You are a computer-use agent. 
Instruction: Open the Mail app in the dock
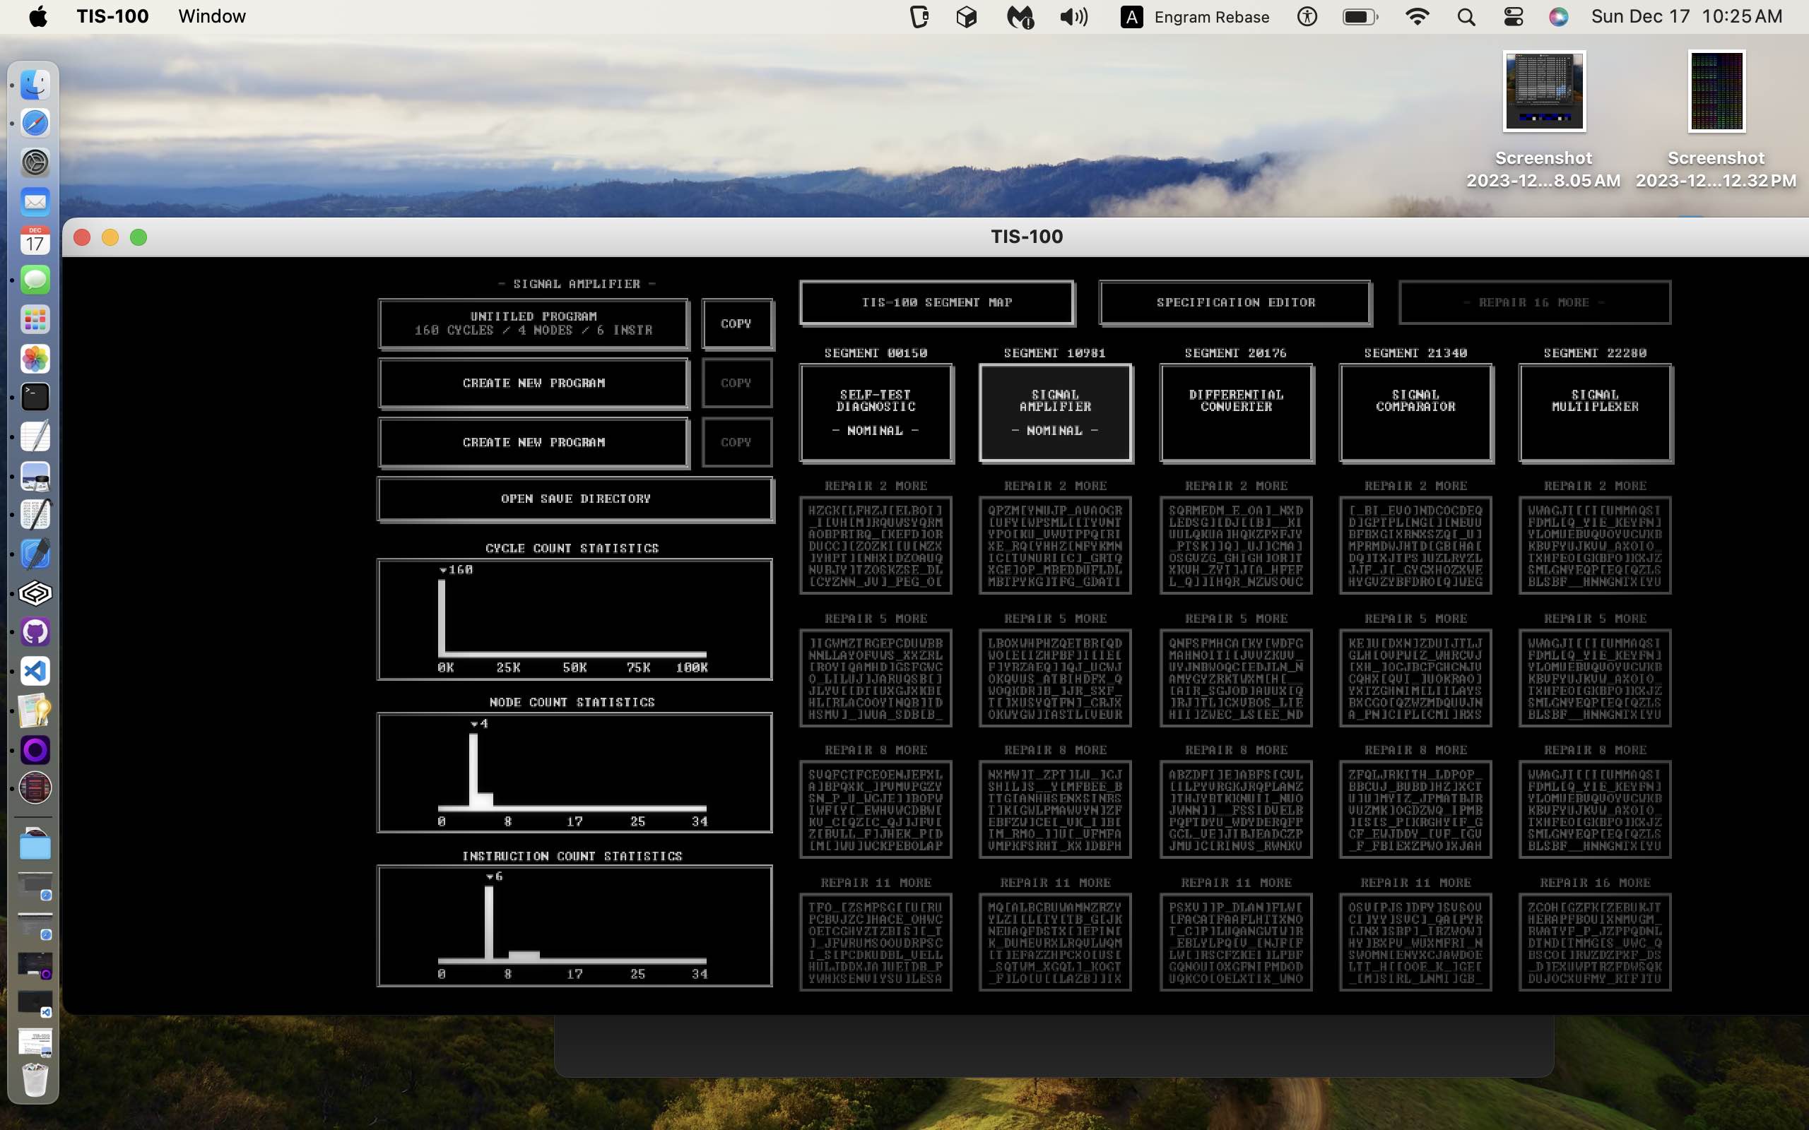(35, 202)
